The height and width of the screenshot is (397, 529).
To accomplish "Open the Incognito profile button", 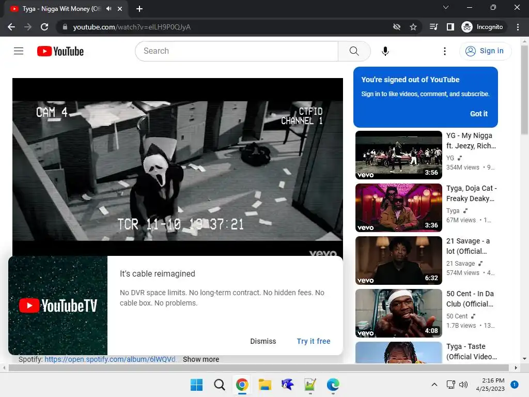I will click(x=483, y=27).
